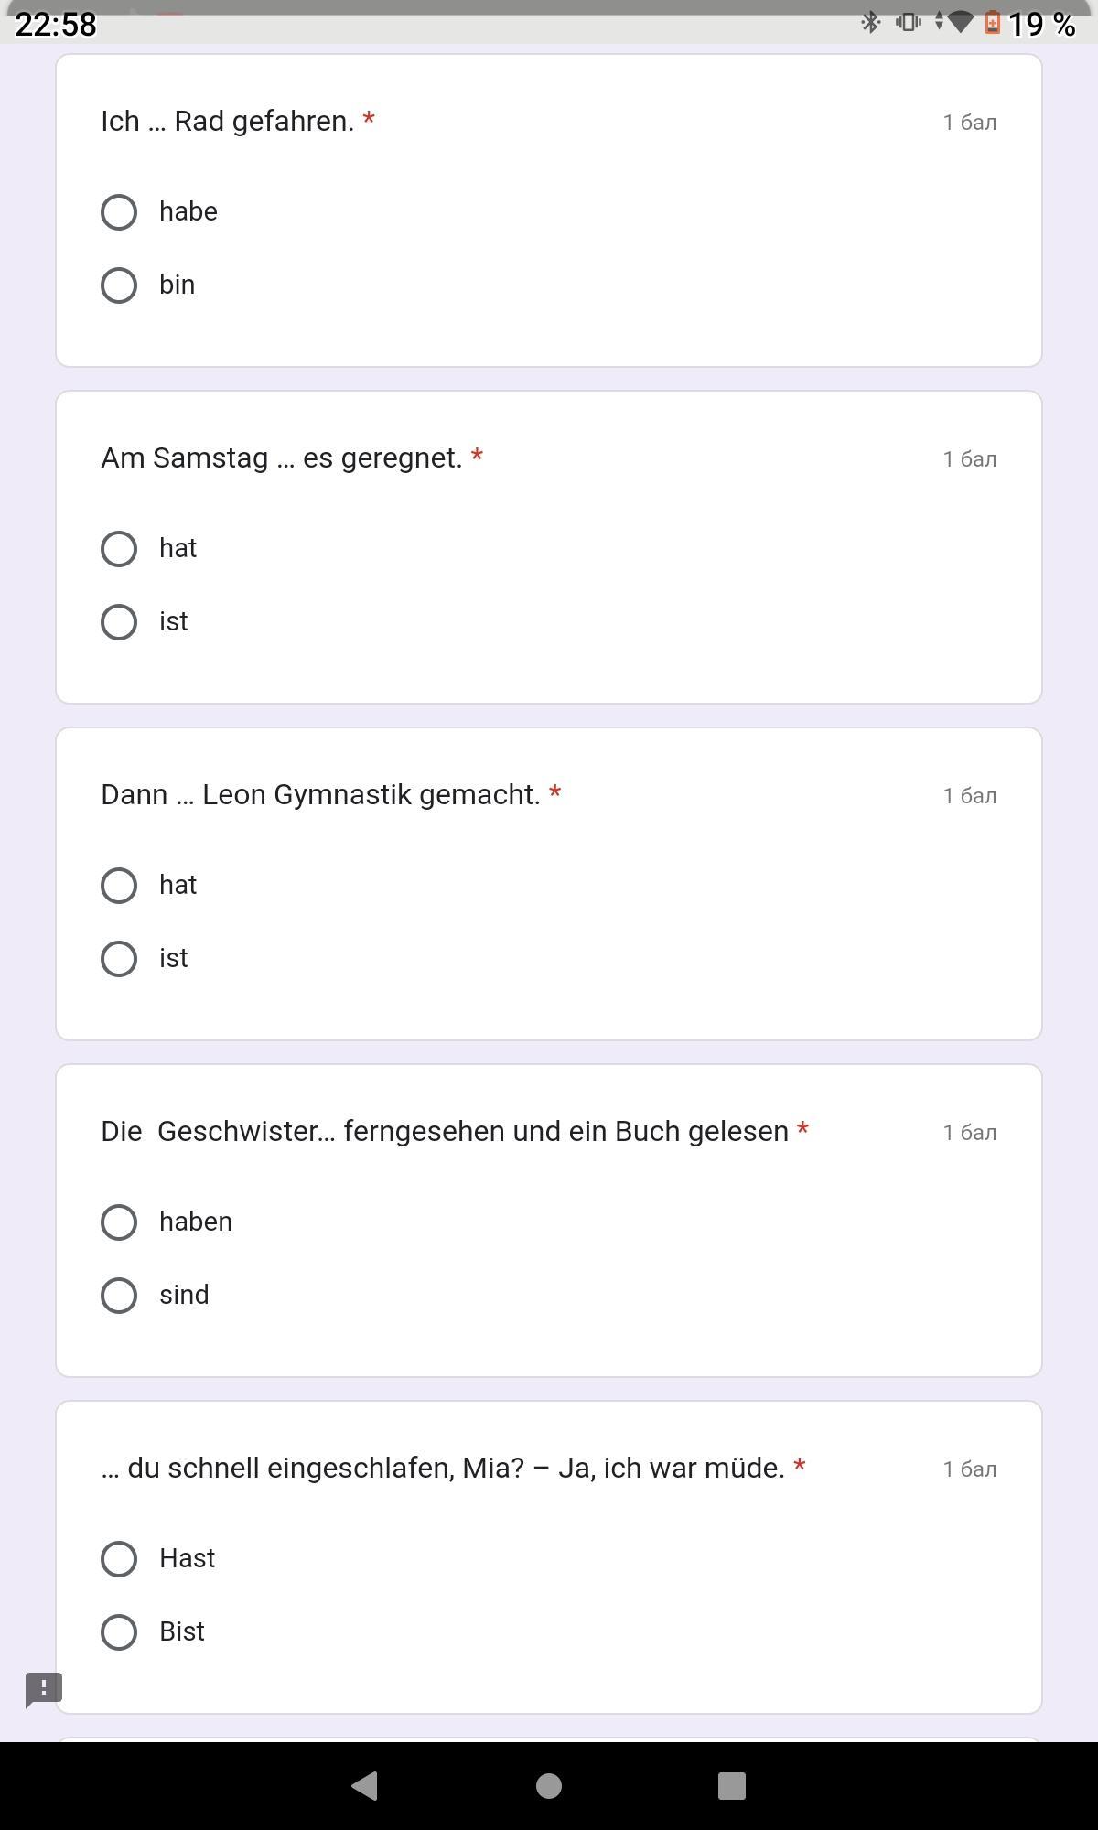Tap the Wi-Fi signal status icon
1098x1830 pixels.
pos(959,22)
